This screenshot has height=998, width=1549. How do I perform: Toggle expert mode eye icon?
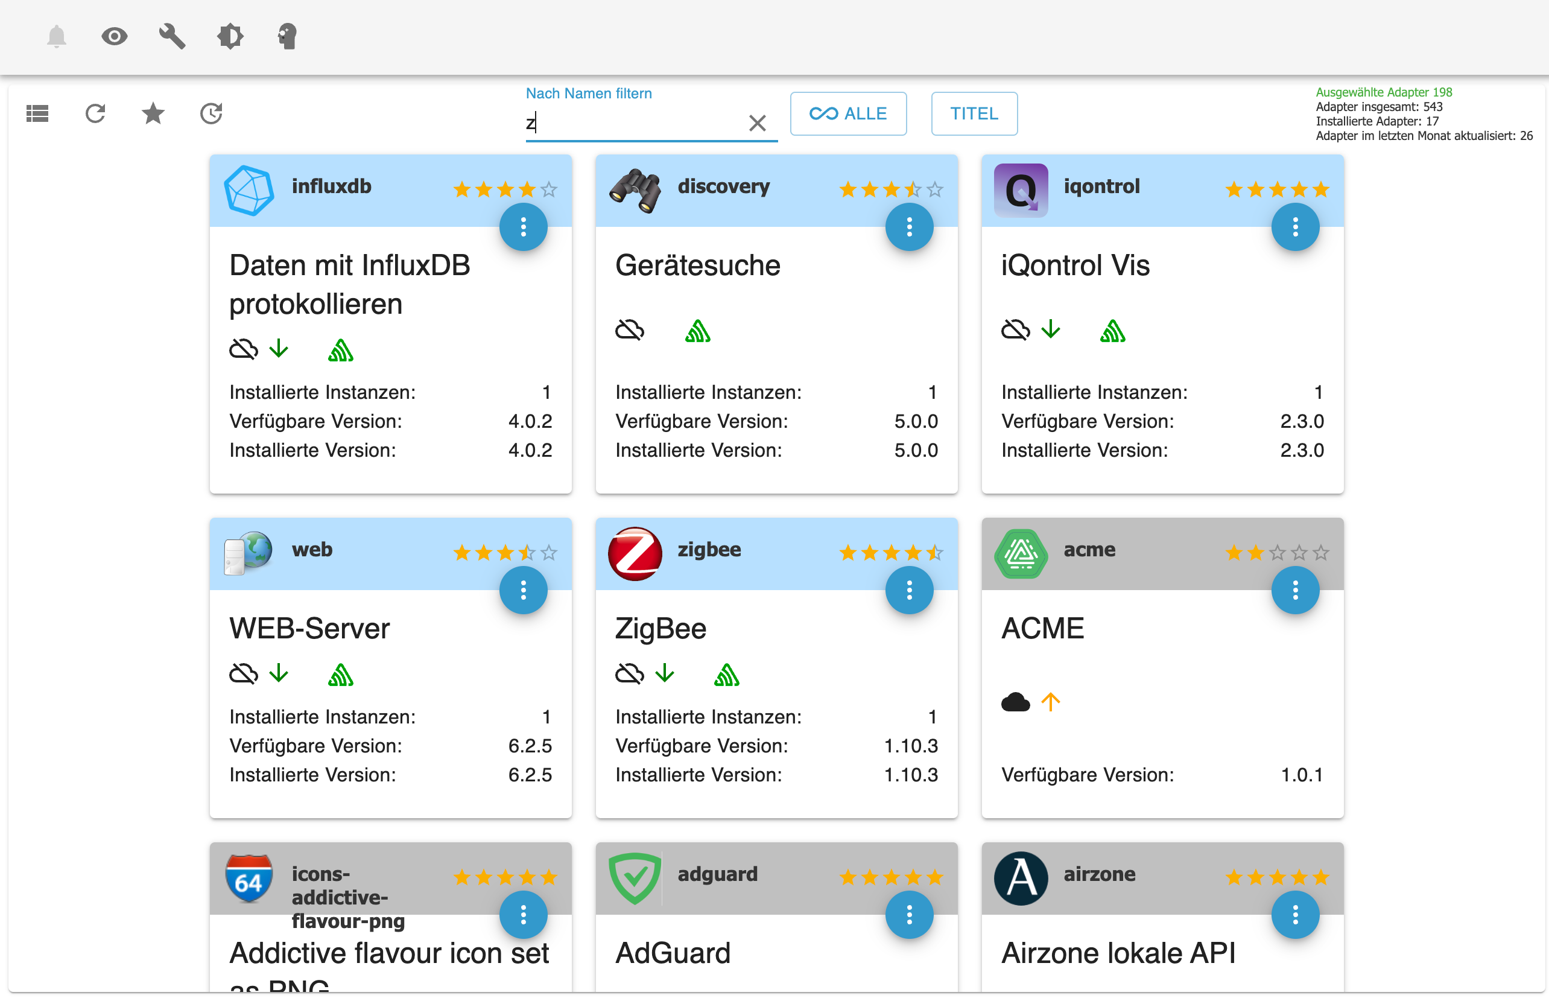115,36
